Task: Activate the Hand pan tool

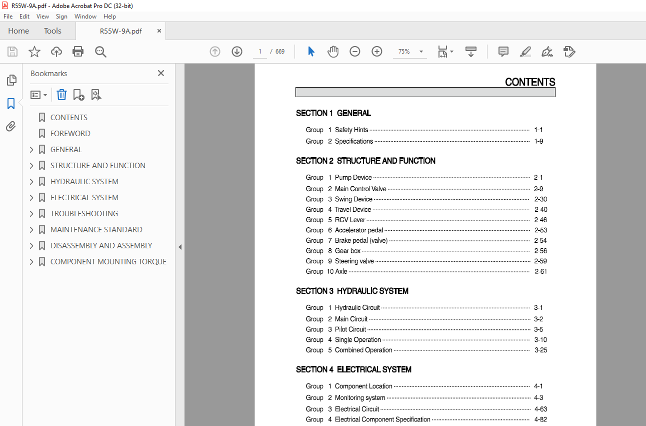Action: coord(333,52)
